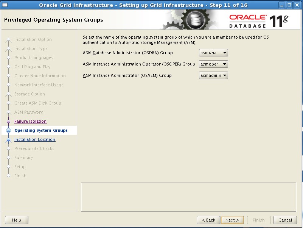Select the Operating System Groups step

(x=41, y=130)
